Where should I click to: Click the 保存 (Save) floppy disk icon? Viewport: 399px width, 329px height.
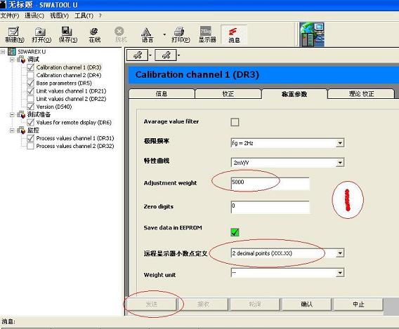pos(67,34)
